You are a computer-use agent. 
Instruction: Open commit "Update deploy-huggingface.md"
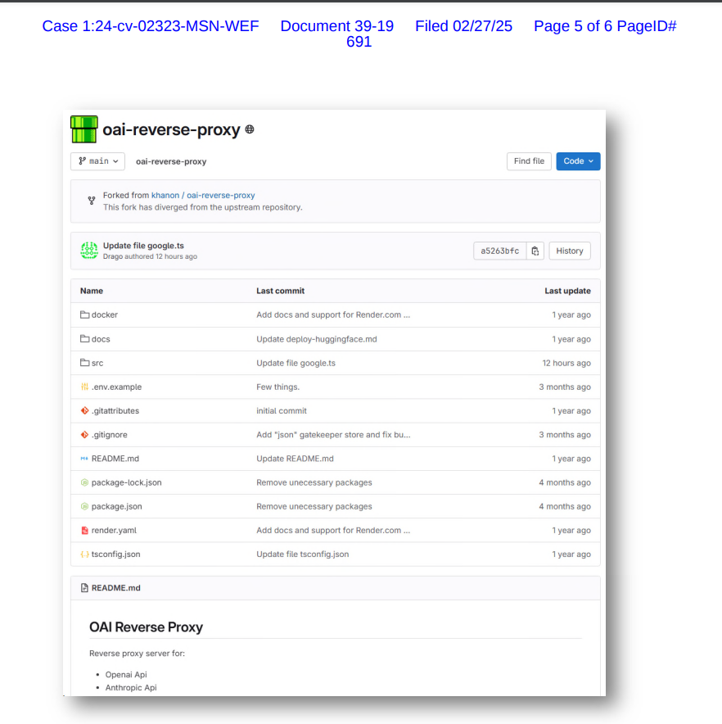pos(317,339)
